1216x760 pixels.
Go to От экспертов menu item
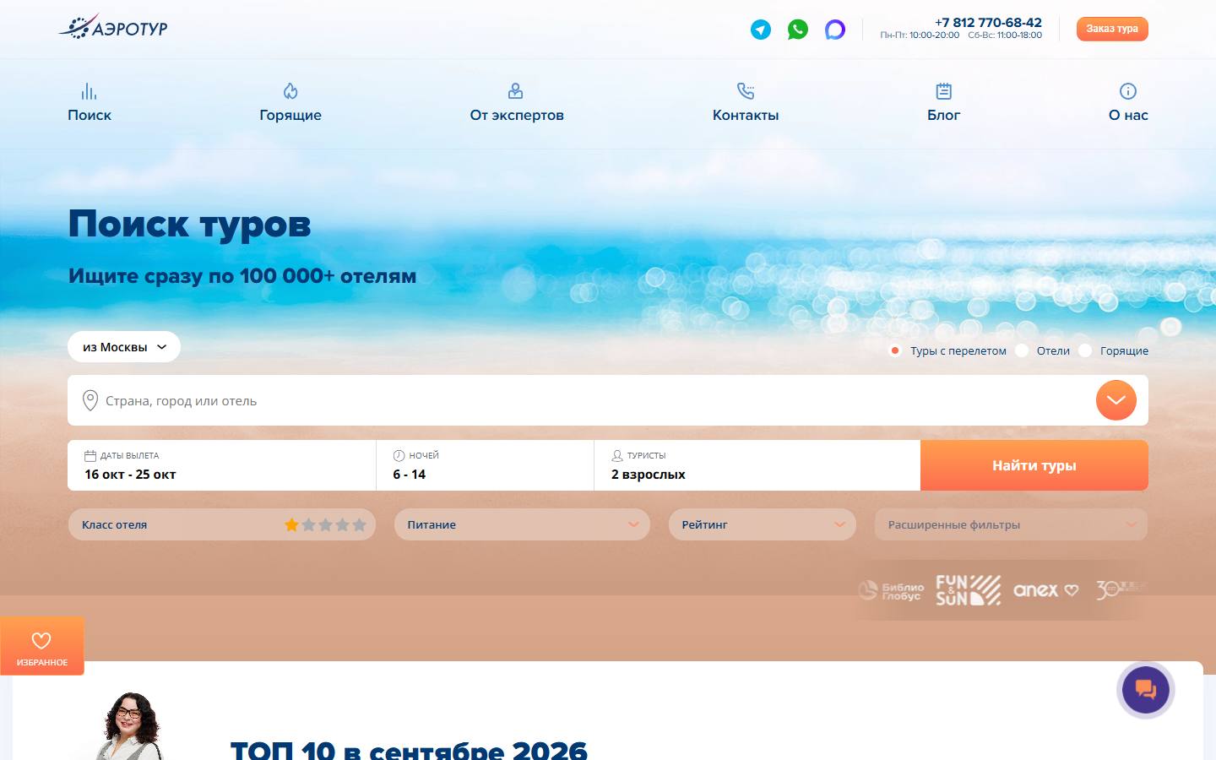tap(517, 115)
